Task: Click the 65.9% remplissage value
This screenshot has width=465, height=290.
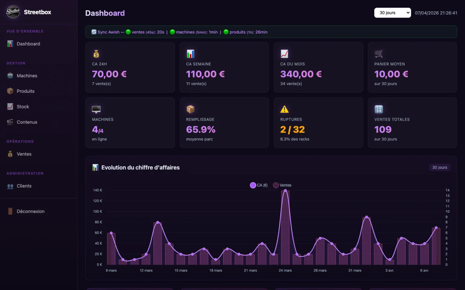Action: point(201,129)
